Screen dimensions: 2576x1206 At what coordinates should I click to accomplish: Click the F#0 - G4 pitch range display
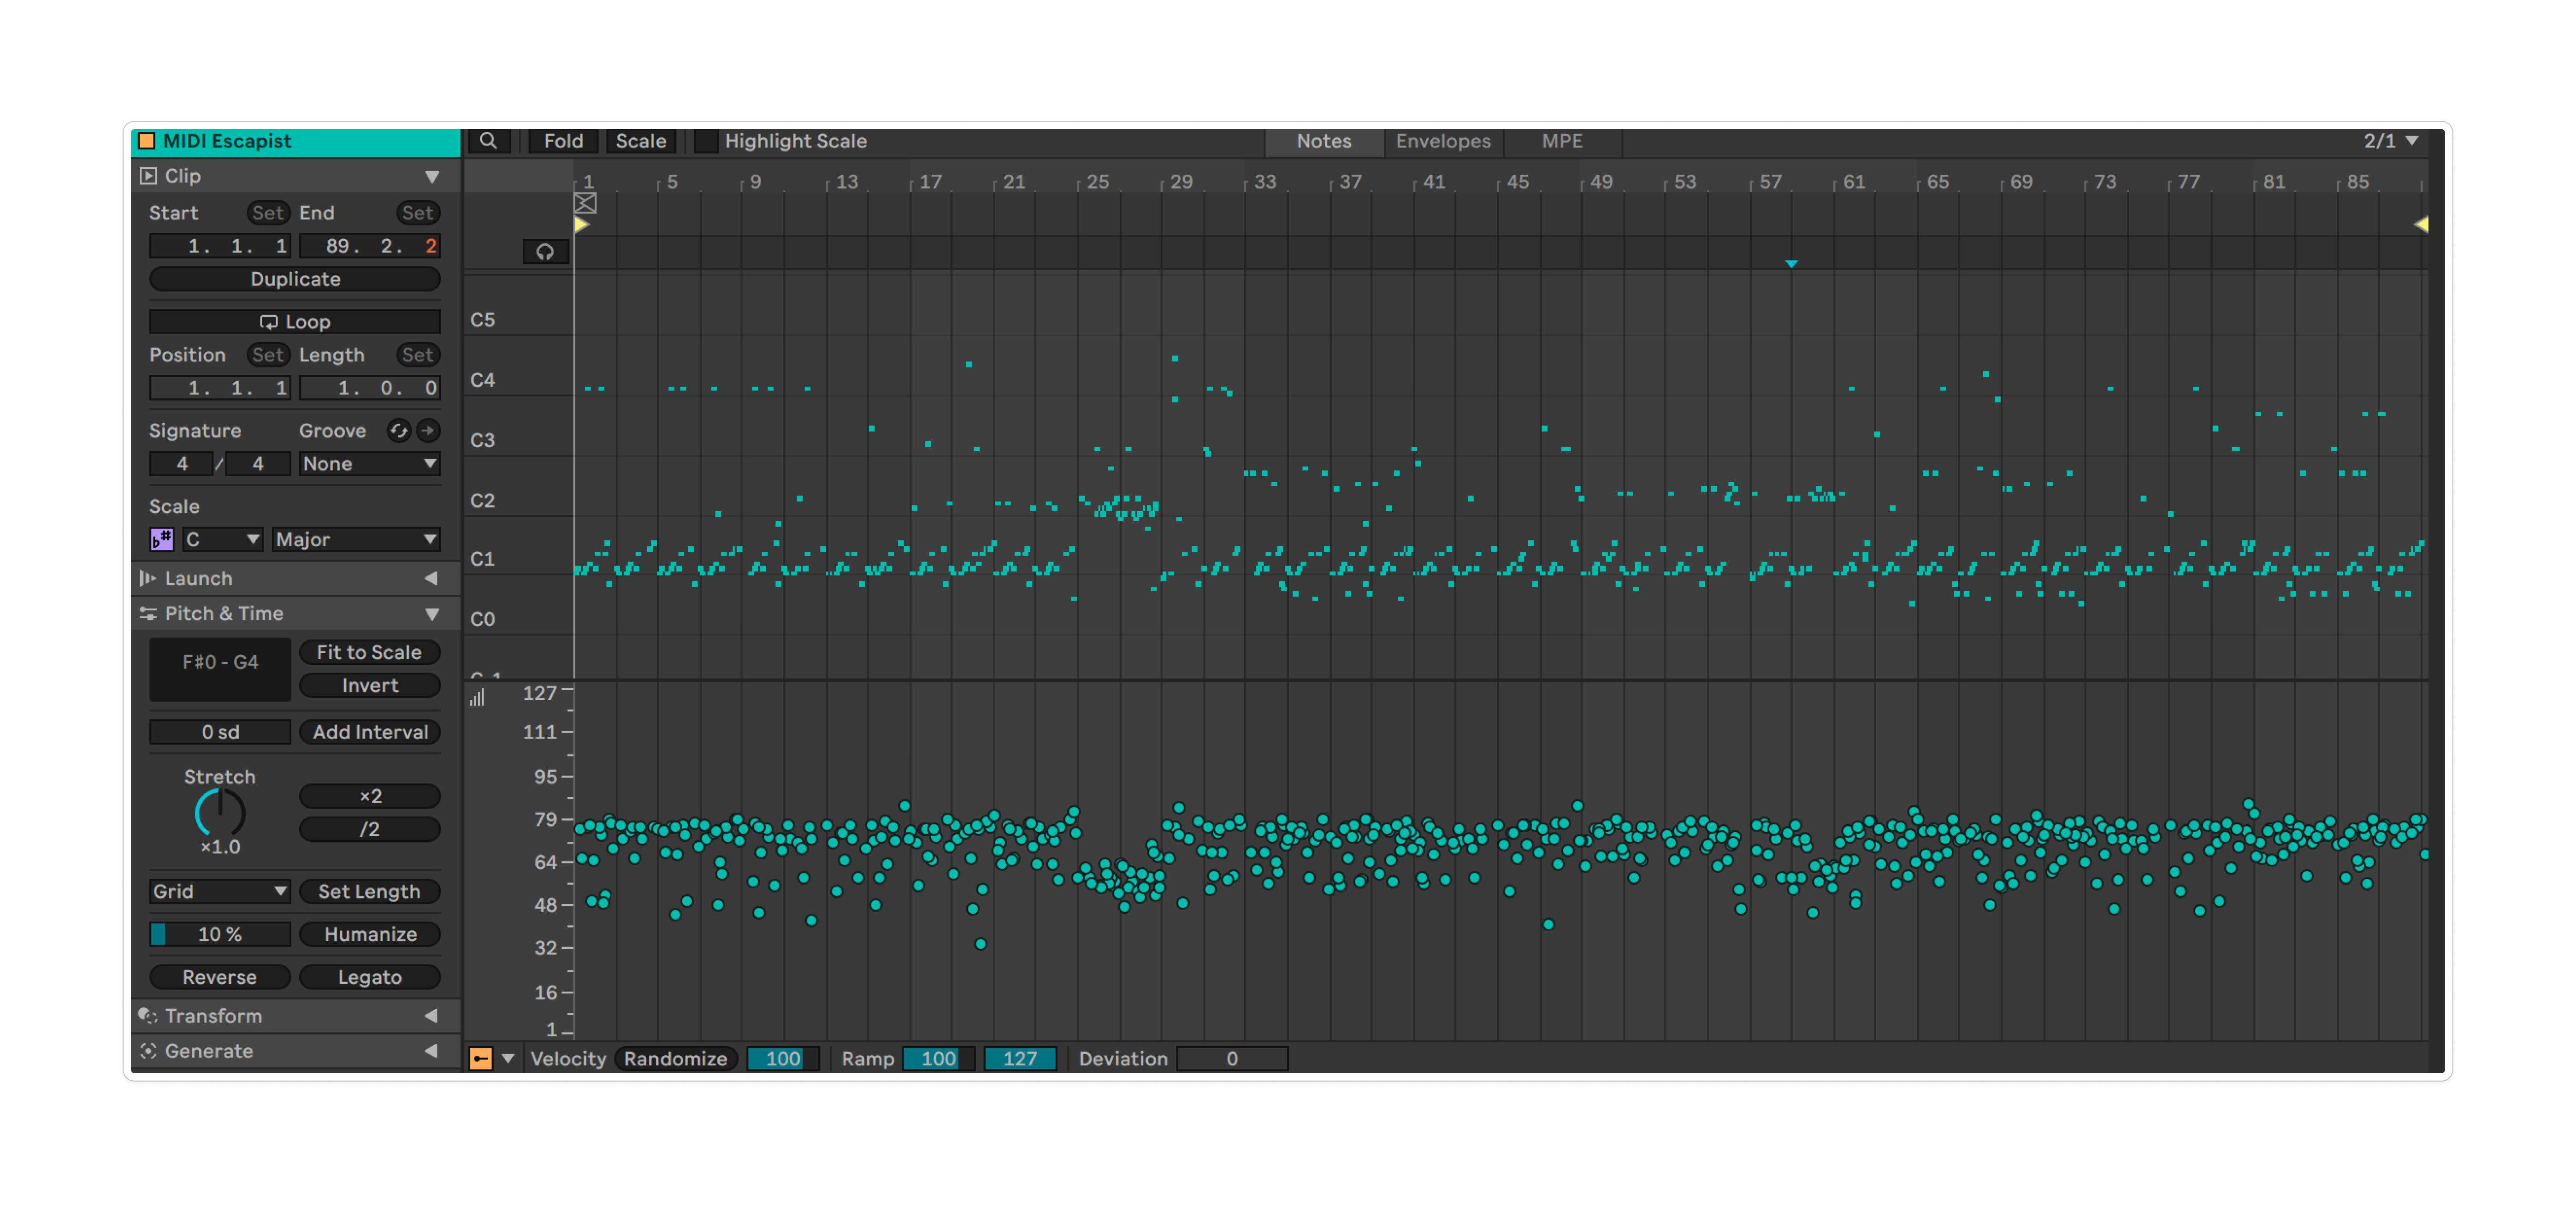[220, 669]
